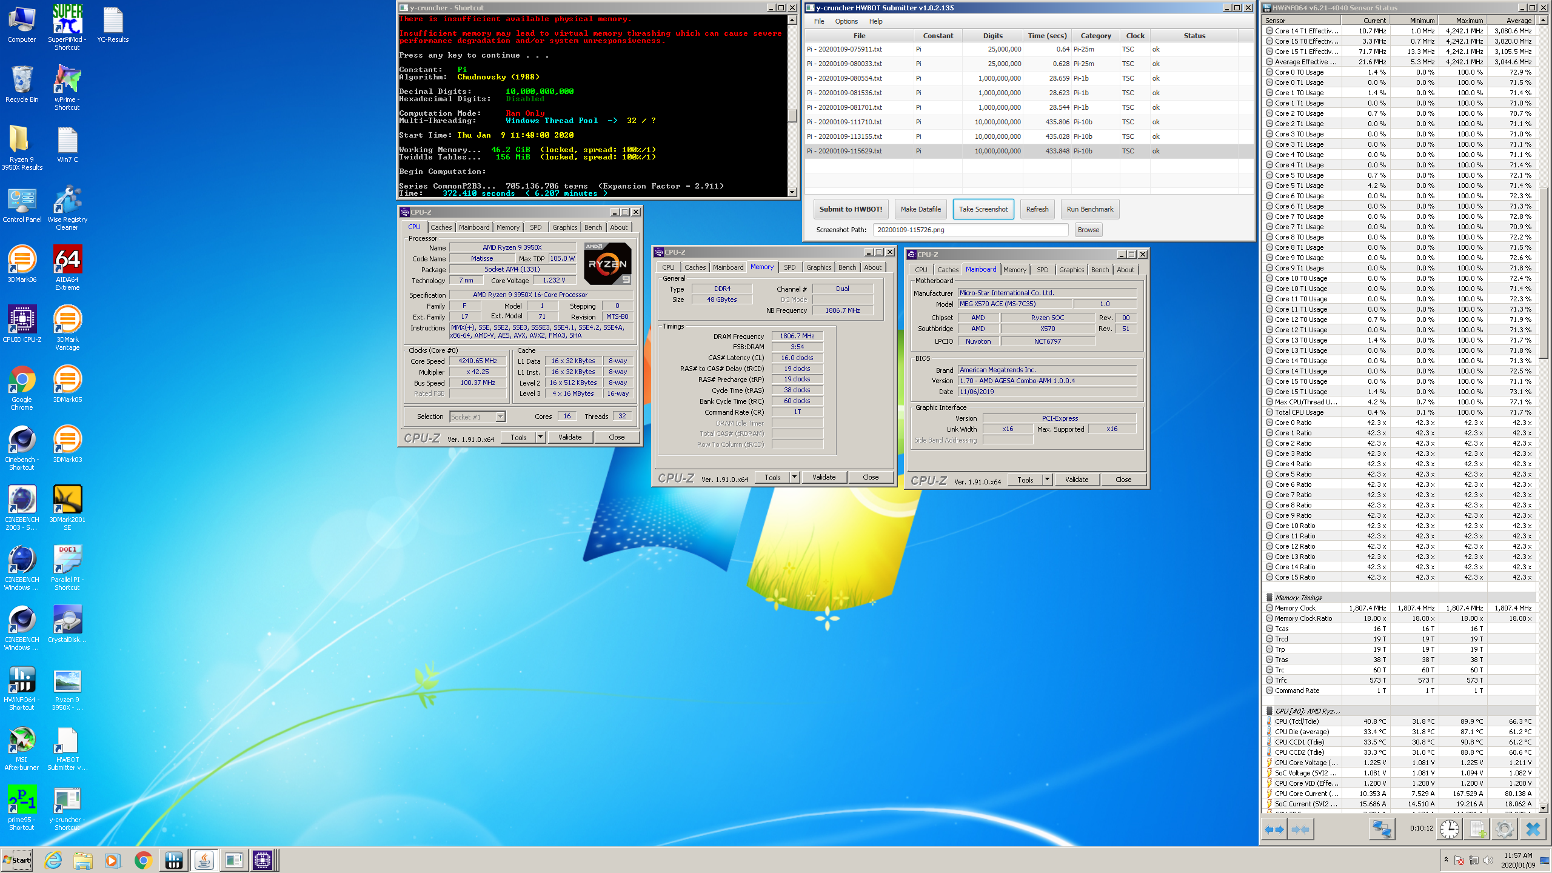Viewport: 1552px width, 873px height.
Task: Click y-cruncher console vertical scrollbar
Action: pos(792,105)
